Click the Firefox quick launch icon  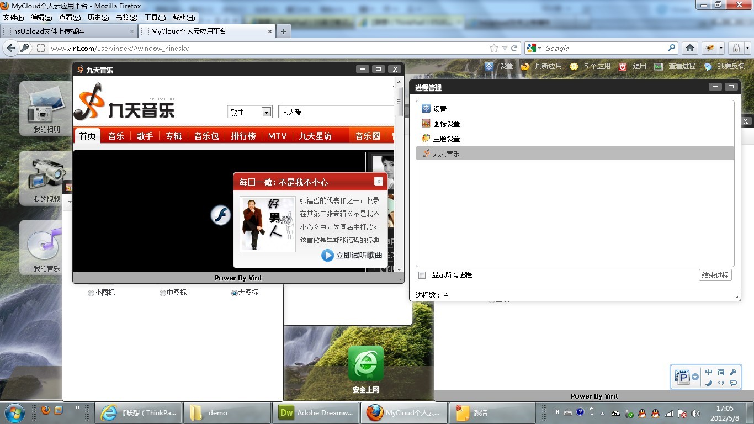coord(46,410)
